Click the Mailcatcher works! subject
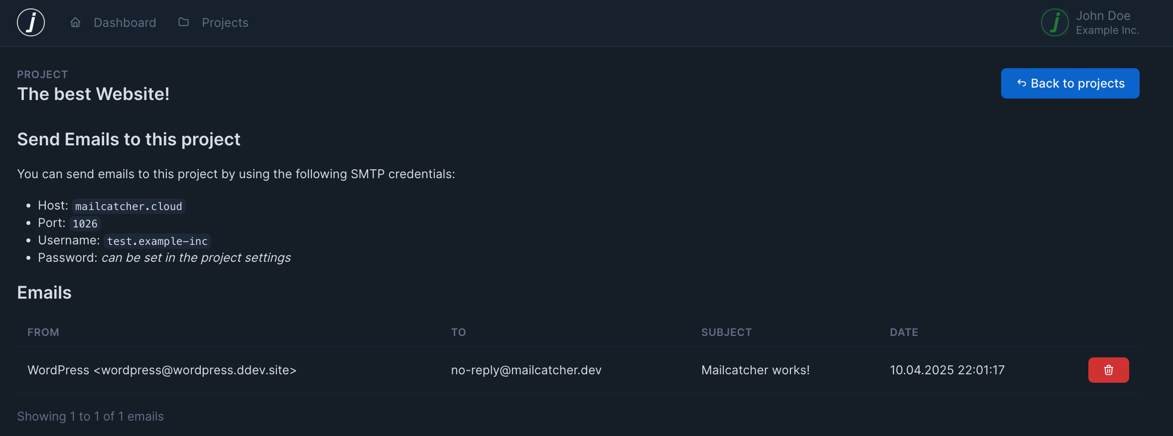The height and width of the screenshot is (436, 1173). tap(755, 370)
